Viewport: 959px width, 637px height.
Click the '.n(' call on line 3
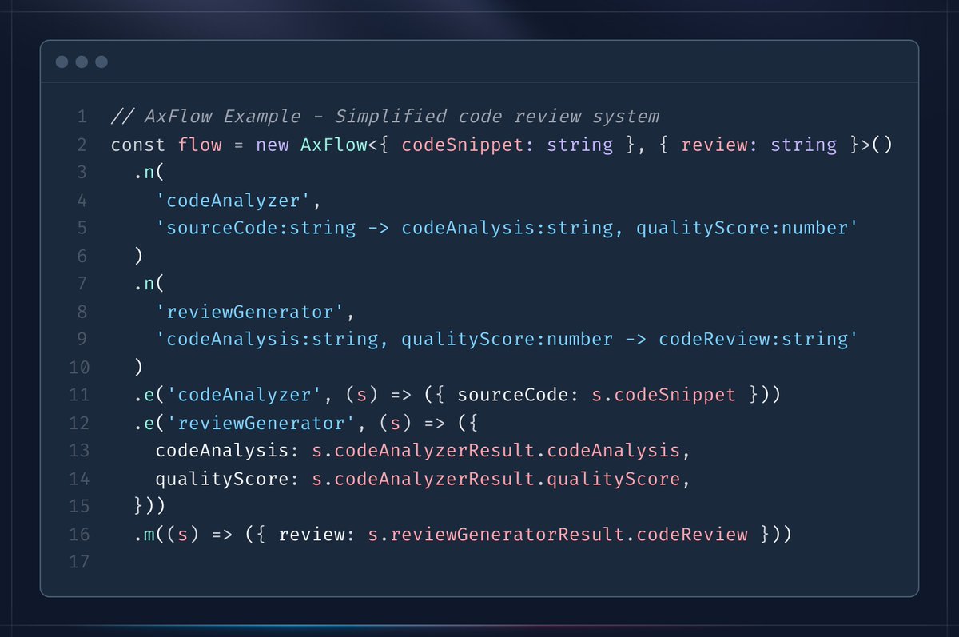[149, 173]
